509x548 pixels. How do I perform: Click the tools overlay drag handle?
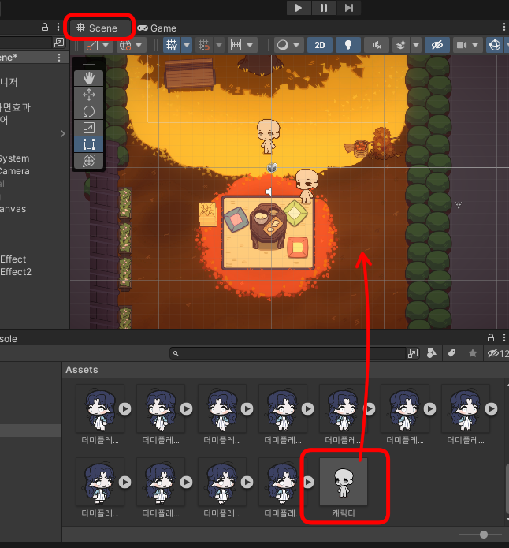pyautogui.click(x=89, y=63)
